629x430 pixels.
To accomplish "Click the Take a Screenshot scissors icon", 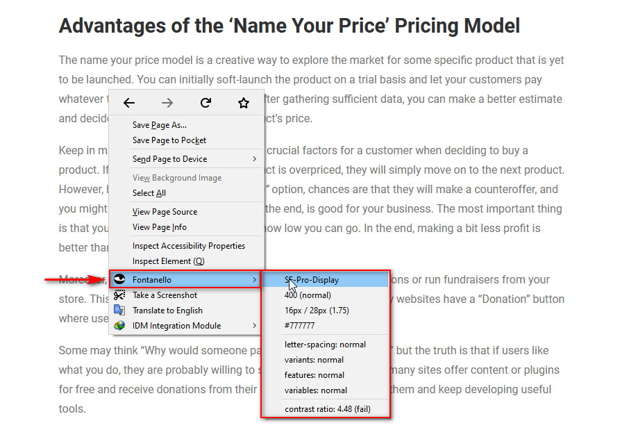I will (x=119, y=295).
